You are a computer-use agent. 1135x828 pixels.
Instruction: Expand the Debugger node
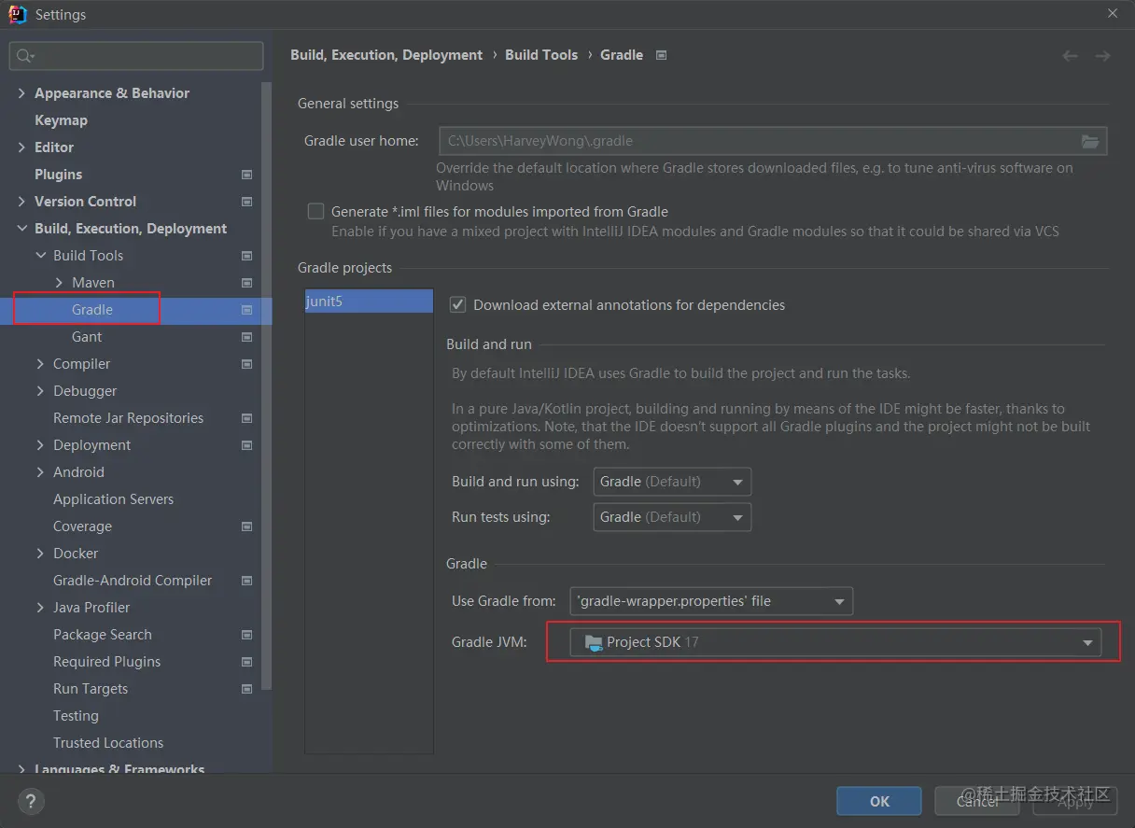(x=40, y=391)
